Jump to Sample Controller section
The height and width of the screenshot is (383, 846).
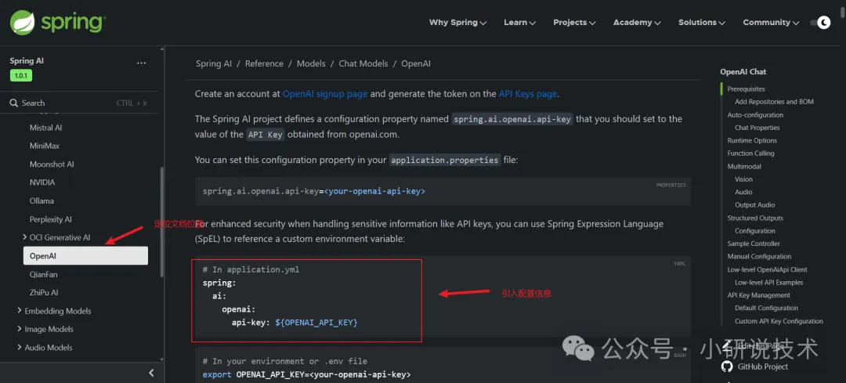(x=754, y=244)
